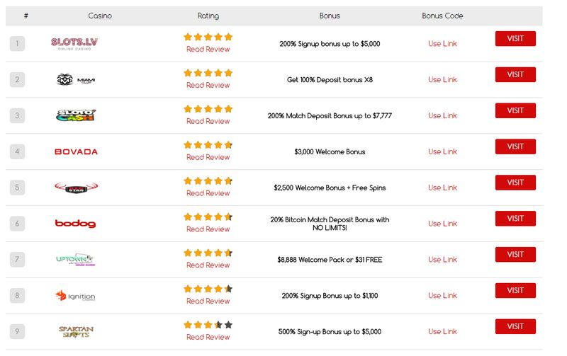Screen dimensions: 567x356
Task: Select the Red Stag logo in row 5
Action: click(x=76, y=188)
